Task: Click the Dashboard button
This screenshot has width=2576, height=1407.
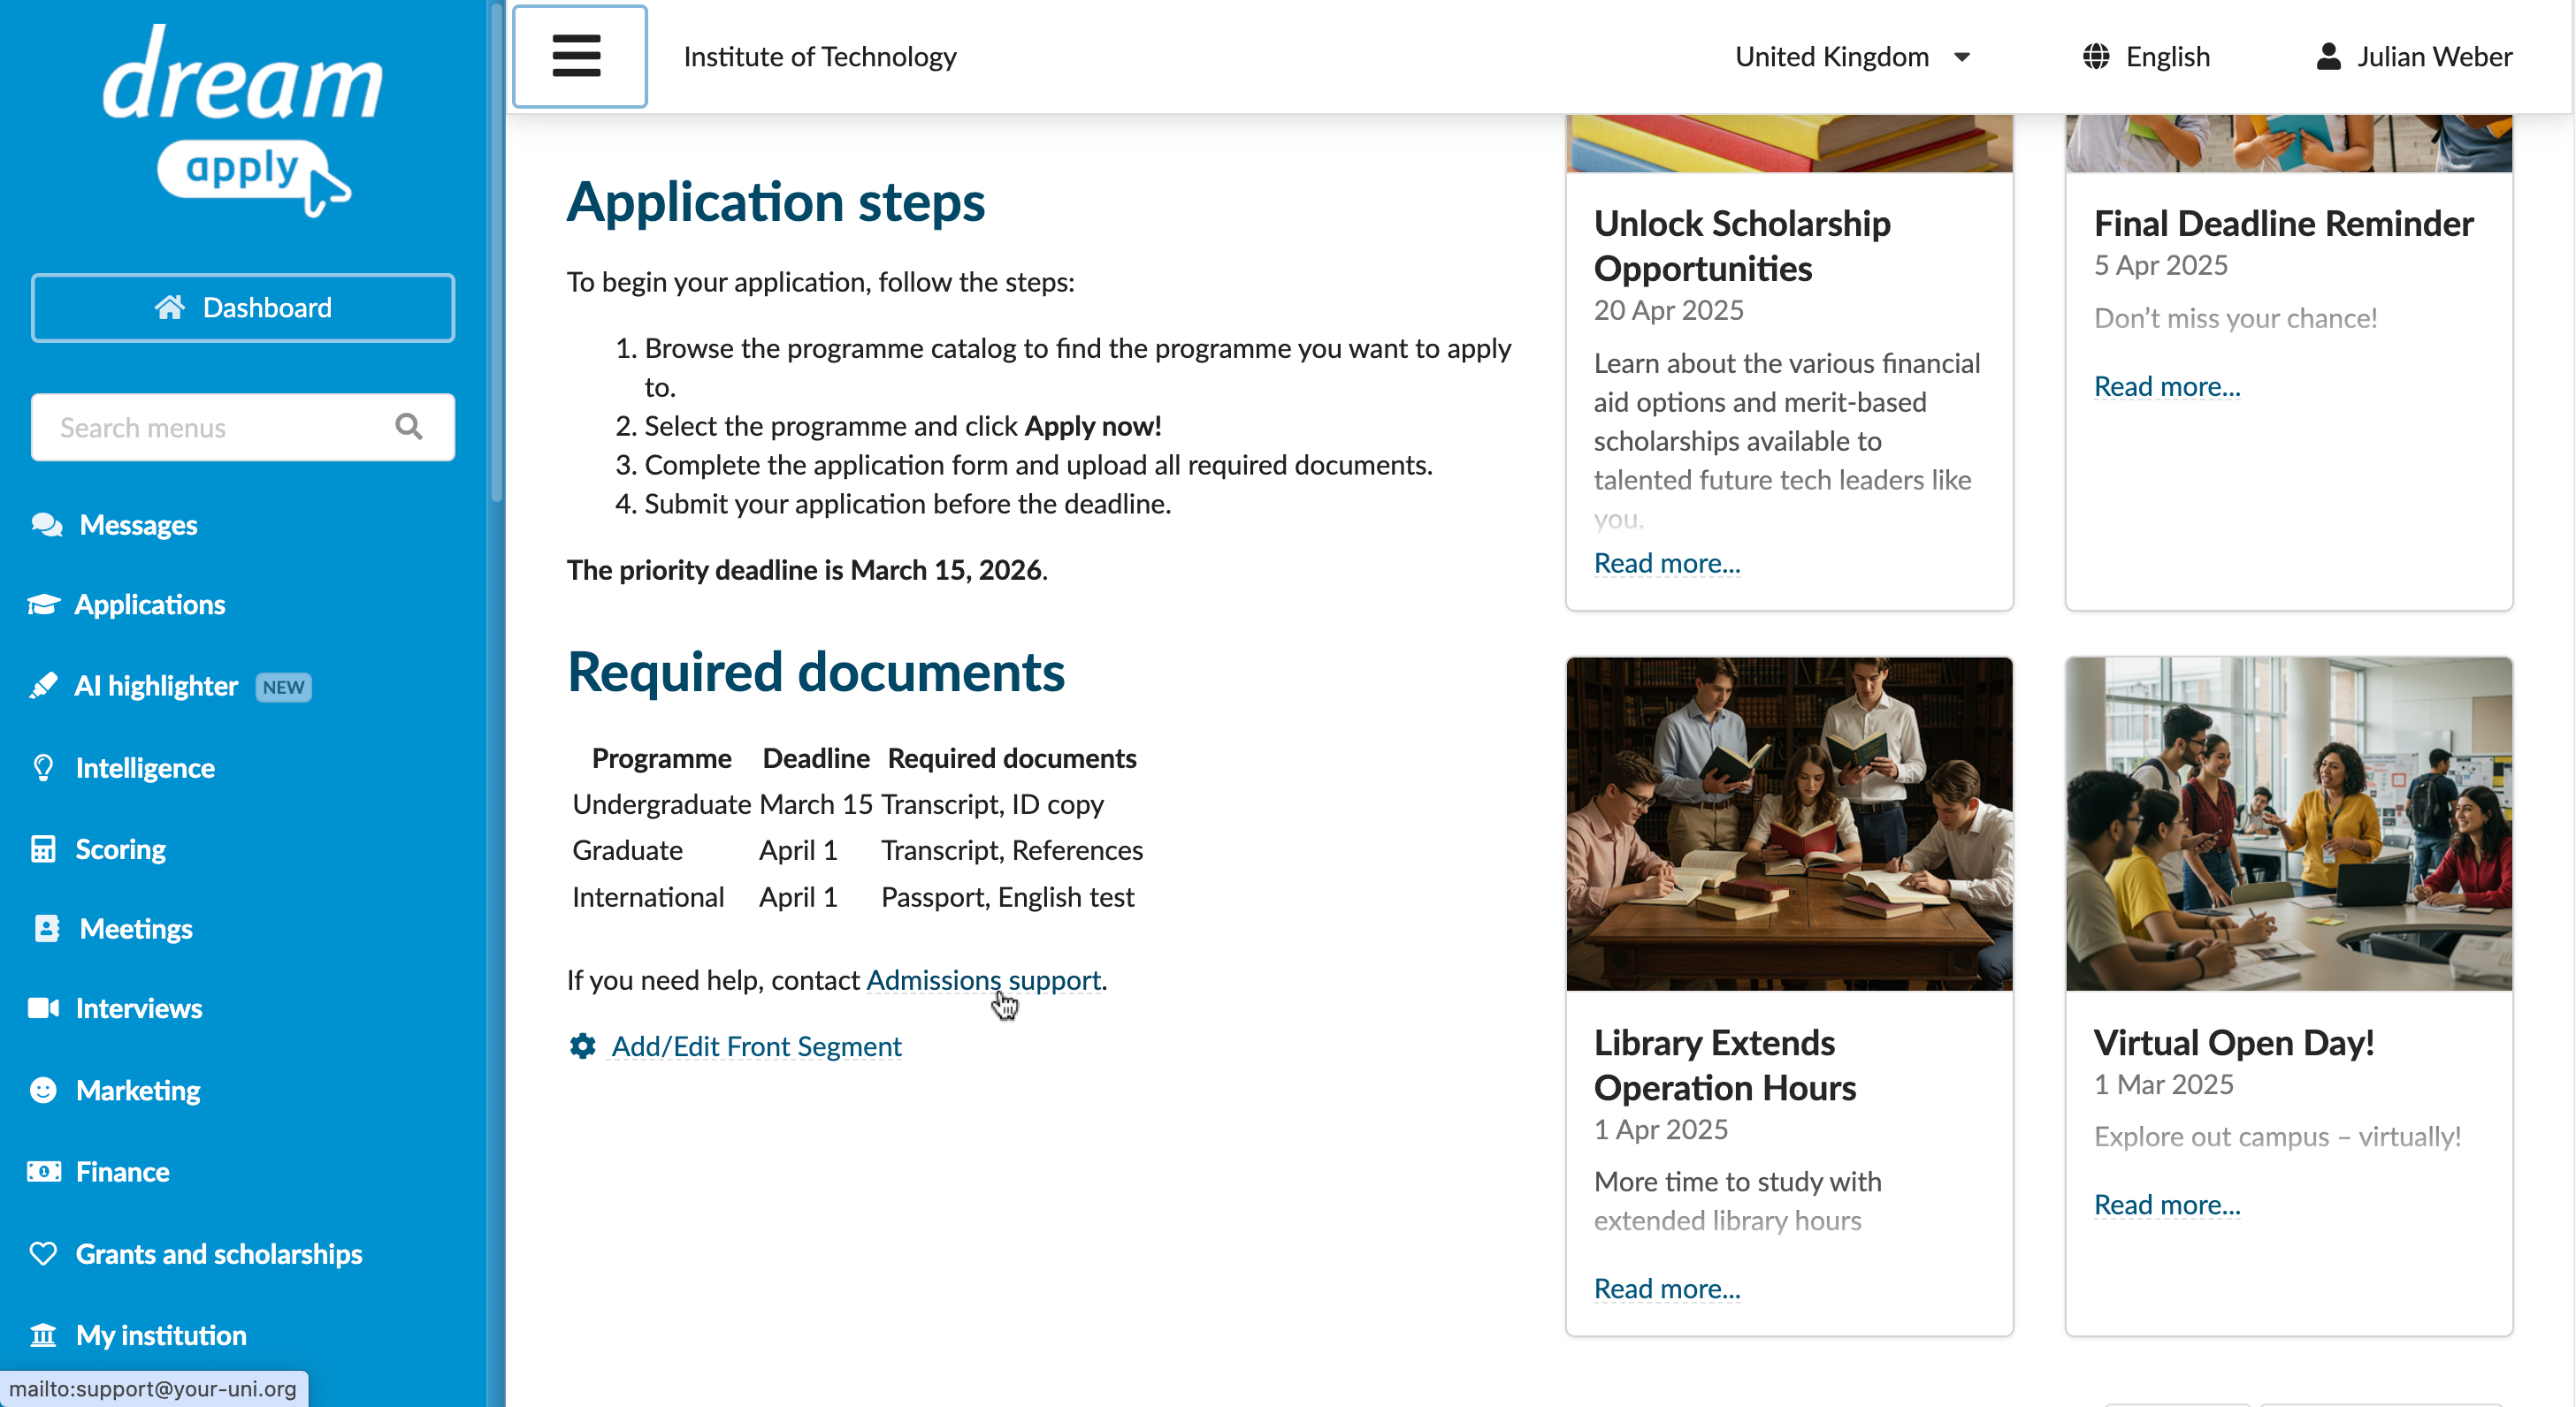Action: click(243, 308)
